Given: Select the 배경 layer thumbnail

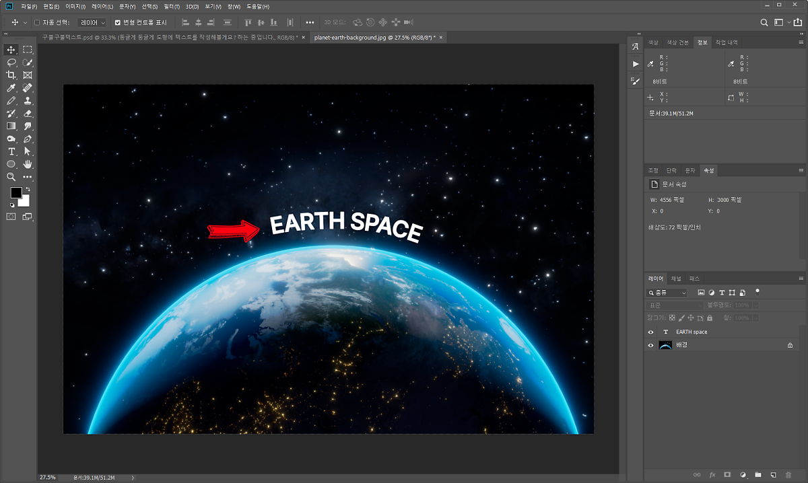Looking at the screenshot, I should (666, 345).
